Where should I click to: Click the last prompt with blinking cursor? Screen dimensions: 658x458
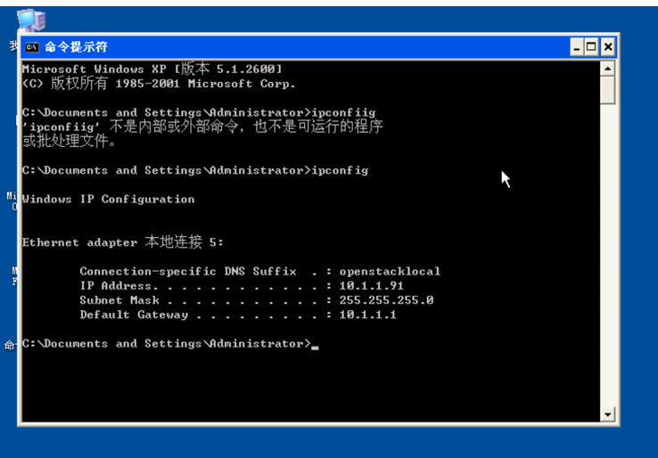(x=170, y=344)
